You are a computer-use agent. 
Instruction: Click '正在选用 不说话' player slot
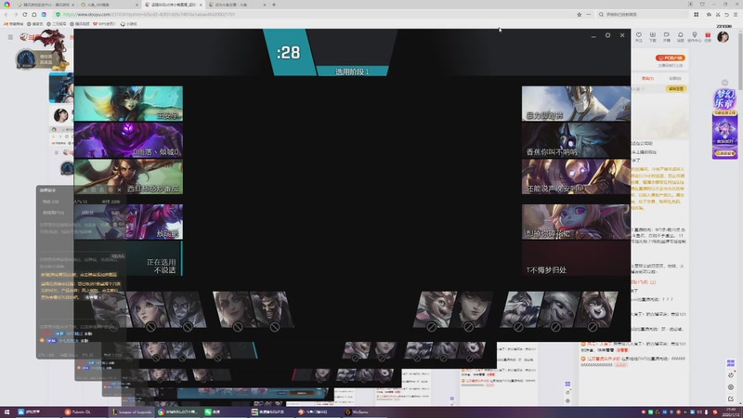[x=128, y=258]
